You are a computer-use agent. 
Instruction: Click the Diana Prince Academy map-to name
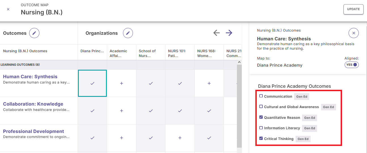pyautogui.click(x=280, y=65)
